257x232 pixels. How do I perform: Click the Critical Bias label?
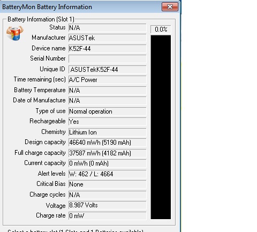[51, 184]
